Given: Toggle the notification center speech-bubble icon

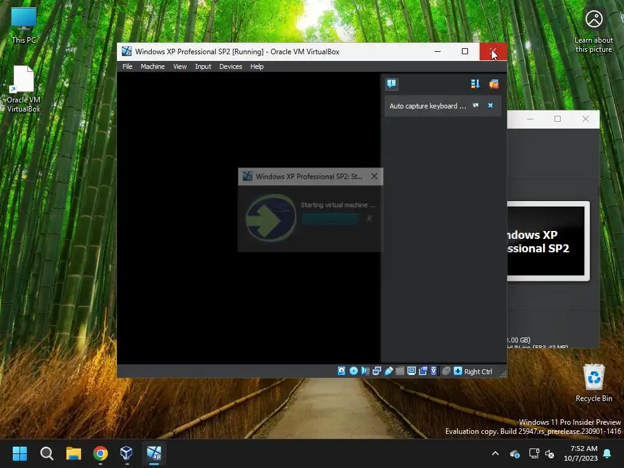Looking at the screenshot, I should (392, 83).
